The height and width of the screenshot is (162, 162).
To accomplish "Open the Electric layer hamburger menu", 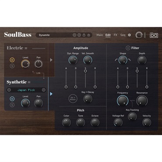I will click(26, 48).
